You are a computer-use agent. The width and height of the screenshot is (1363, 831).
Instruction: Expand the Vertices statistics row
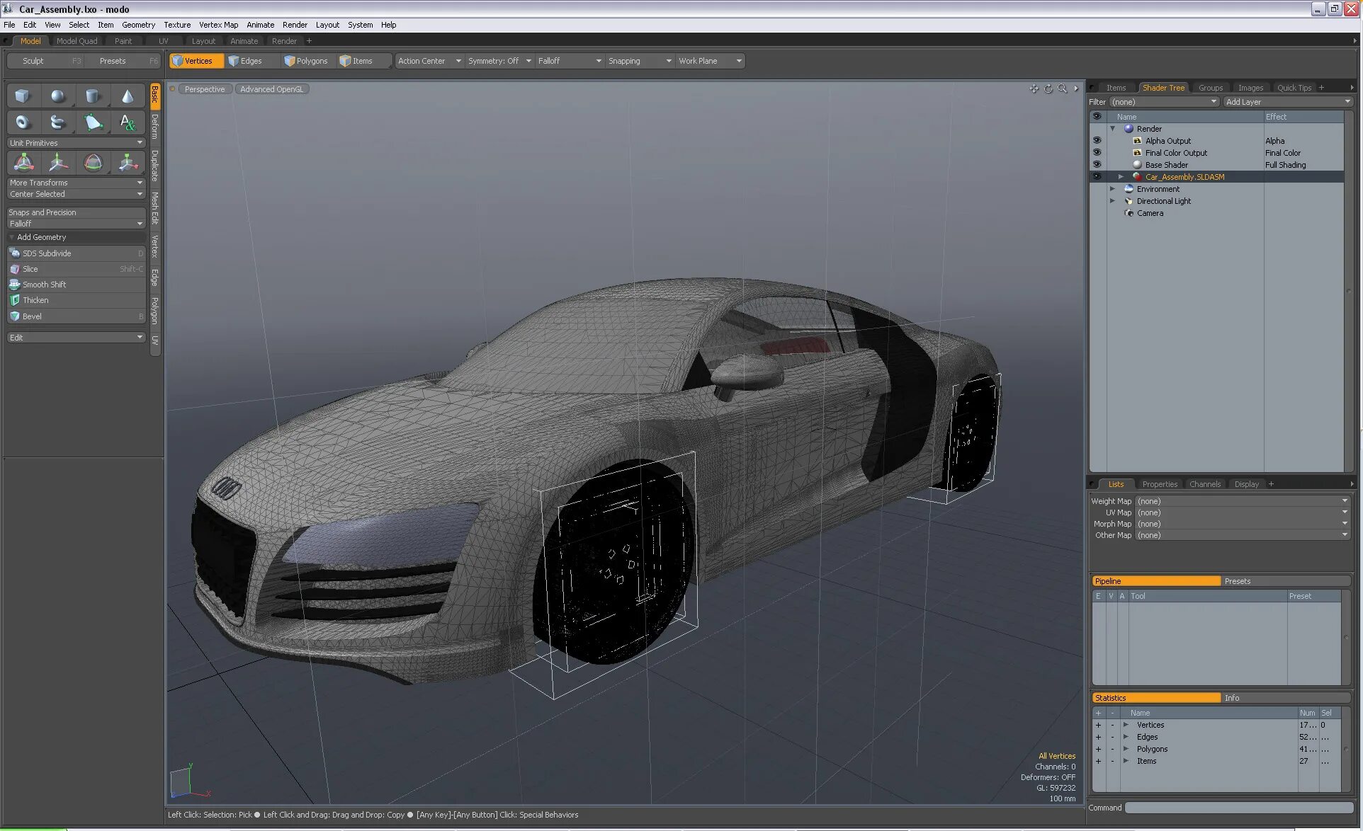point(1125,725)
